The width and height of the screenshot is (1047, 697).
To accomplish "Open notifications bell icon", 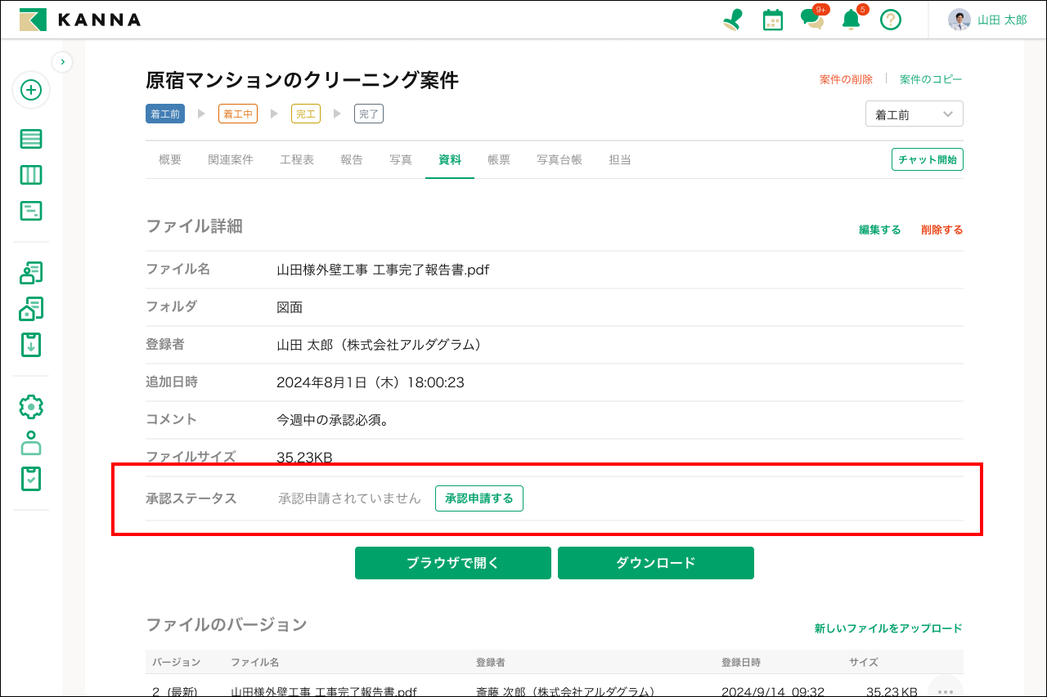I will 852,20.
